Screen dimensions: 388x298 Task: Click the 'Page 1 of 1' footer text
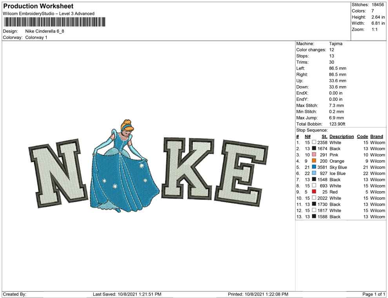pyautogui.click(x=373, y=294)
